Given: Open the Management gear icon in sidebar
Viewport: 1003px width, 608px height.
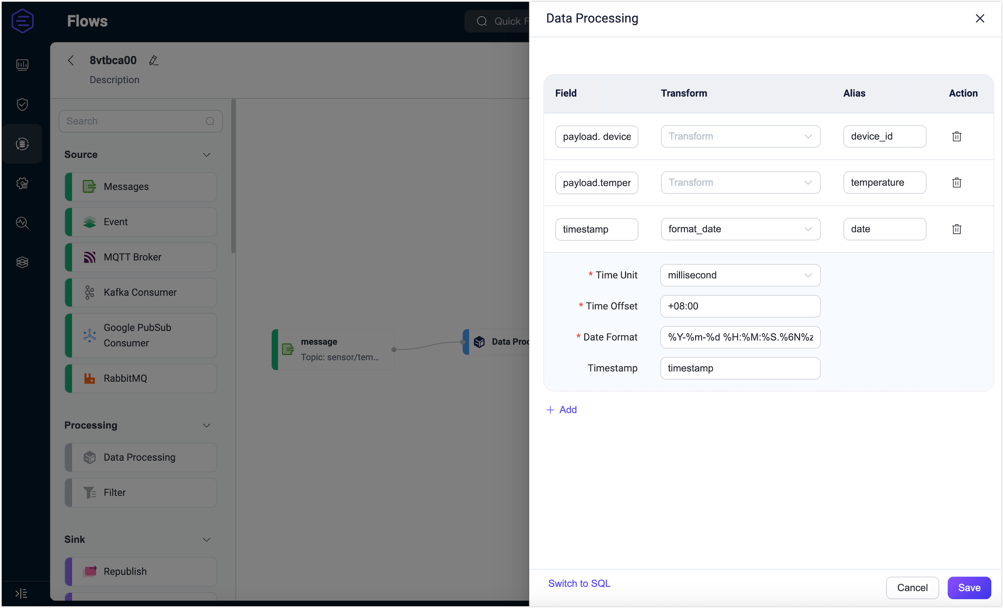Looking at the screenshot, I should (x=22, y=183).
